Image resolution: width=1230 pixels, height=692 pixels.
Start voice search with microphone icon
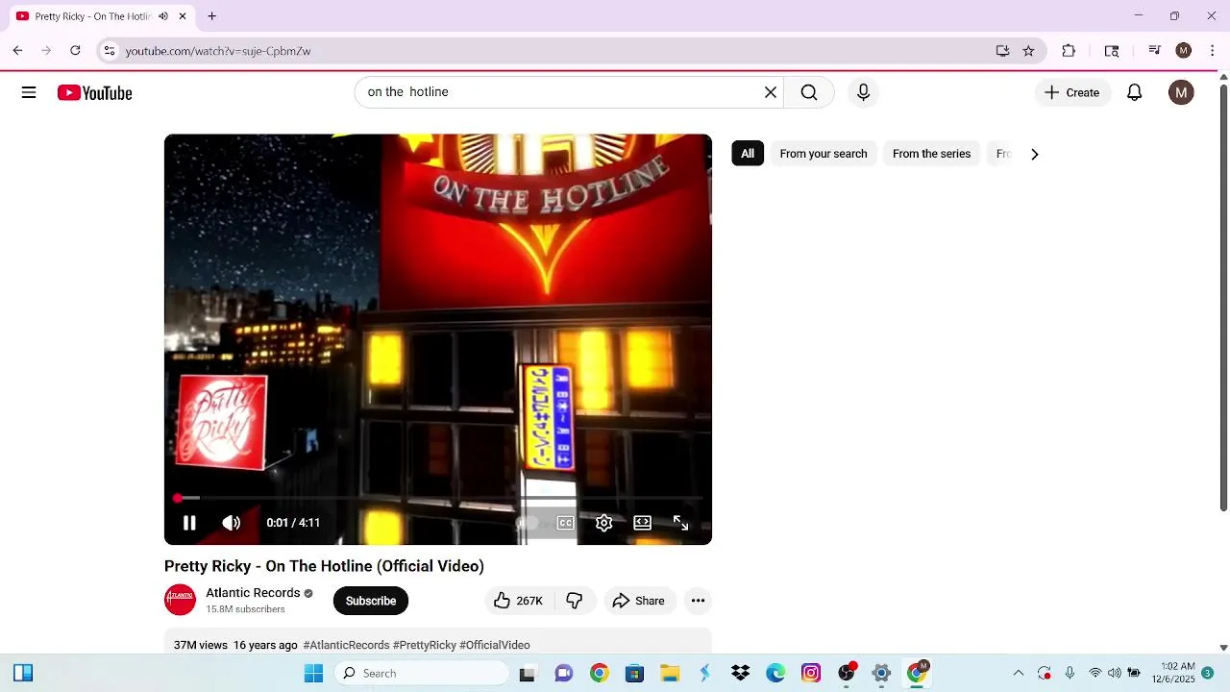pyautogui.click(x=863, y=92)
